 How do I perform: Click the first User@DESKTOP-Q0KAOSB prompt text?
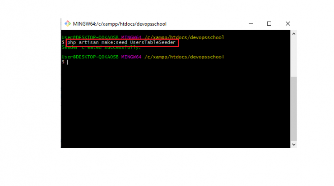point(90,37)
